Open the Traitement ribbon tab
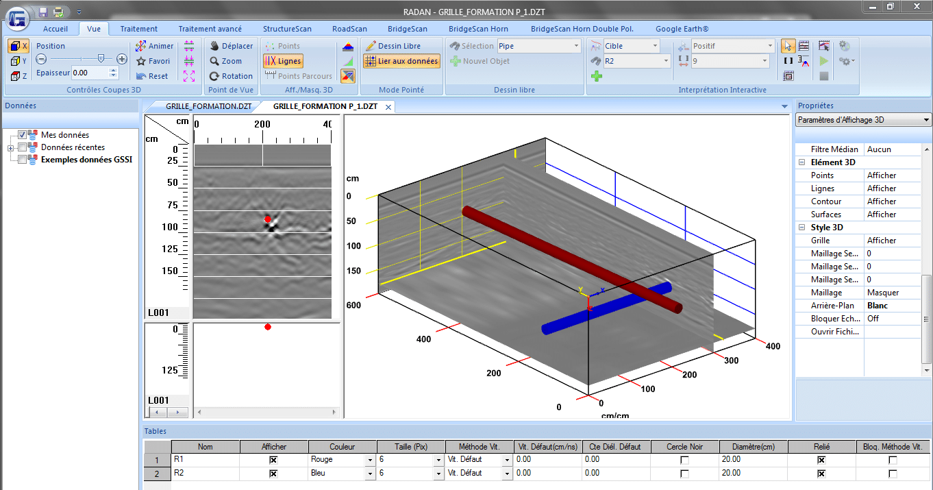This screenshot has height=490, width=933. 138,29
